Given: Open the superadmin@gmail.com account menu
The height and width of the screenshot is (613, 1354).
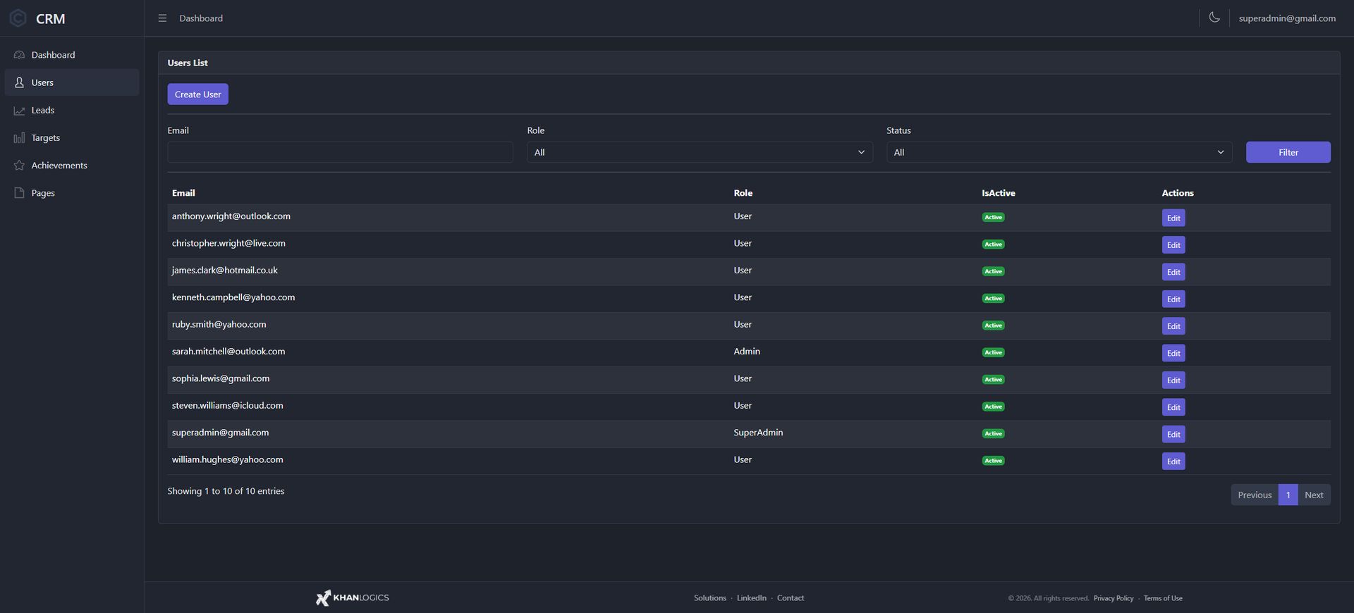Looking at the screenshot, I should (1287, 18).
